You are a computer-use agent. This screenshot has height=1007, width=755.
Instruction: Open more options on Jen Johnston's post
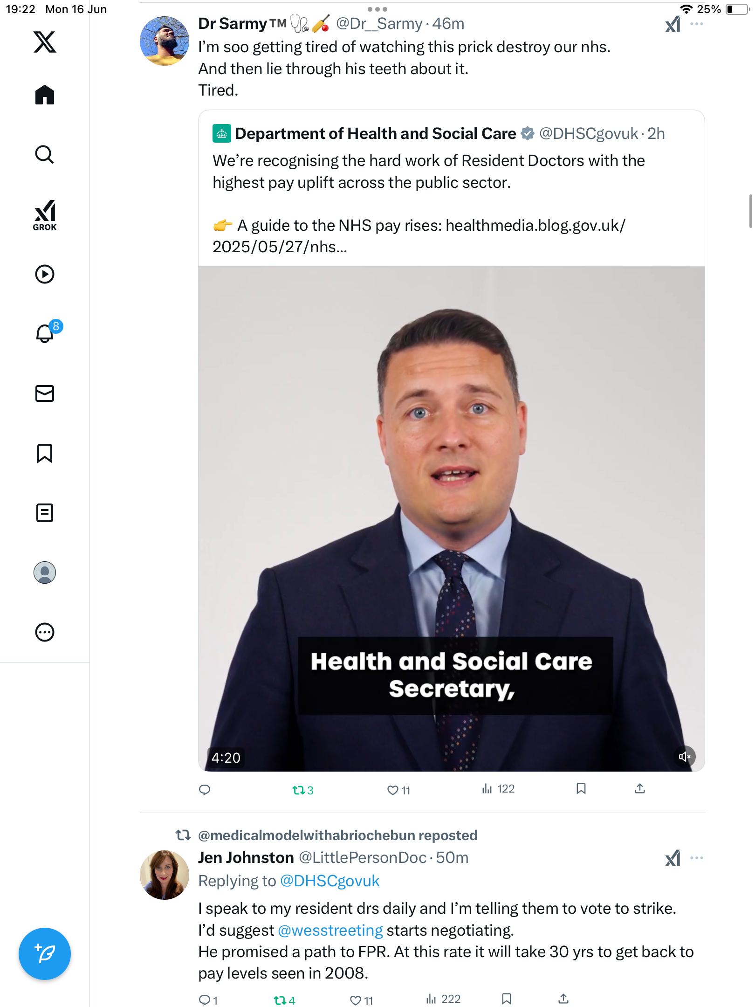[697, 858]
